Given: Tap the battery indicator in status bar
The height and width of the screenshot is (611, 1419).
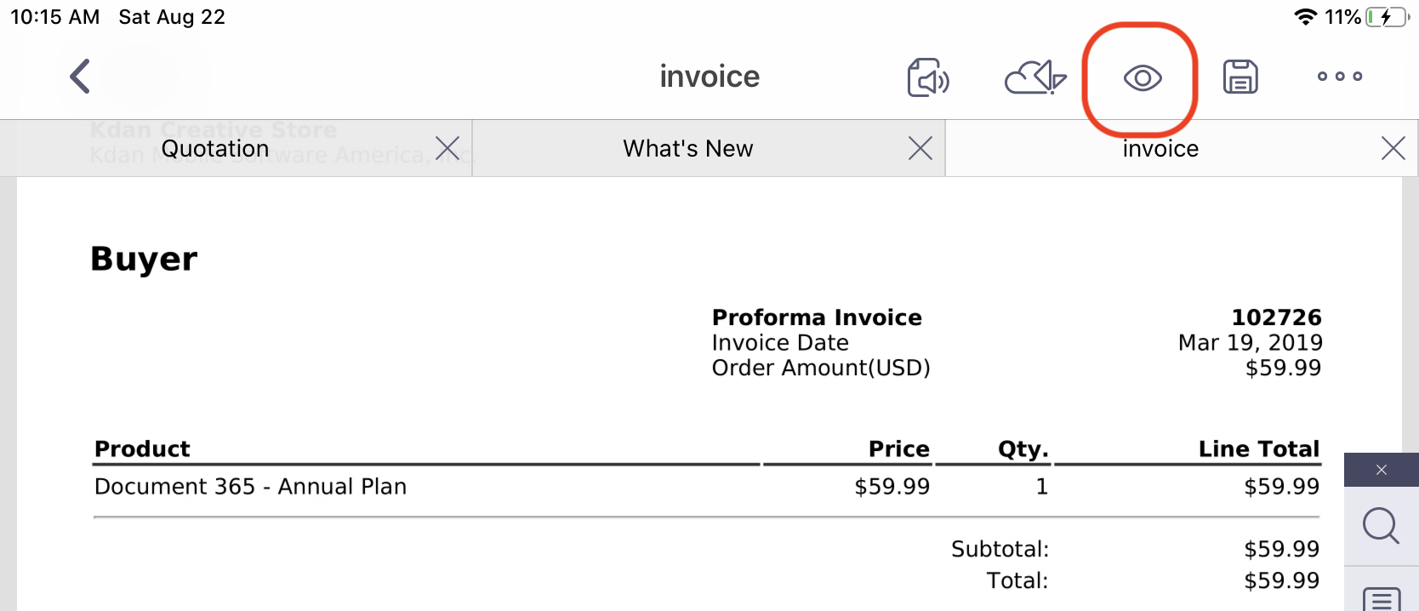Looking at the screenshot, I should (x=1387, y=17).
